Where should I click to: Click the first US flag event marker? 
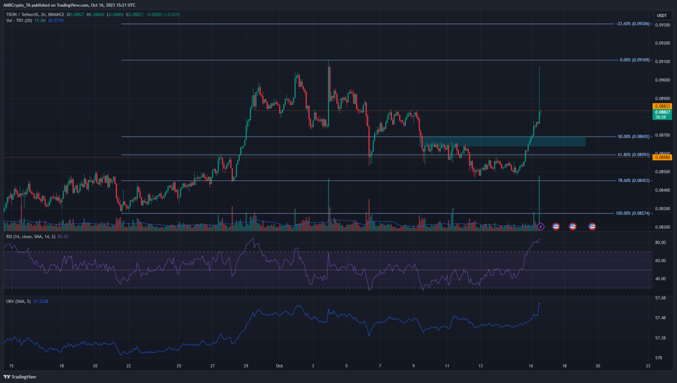click(x=556, y=227)
